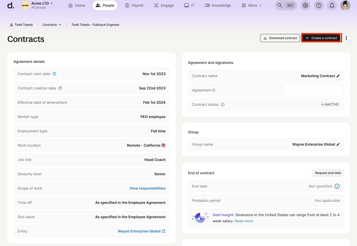Click the Contract status info icon
Viewport: 357px width, 246px height.
(223, 104)
